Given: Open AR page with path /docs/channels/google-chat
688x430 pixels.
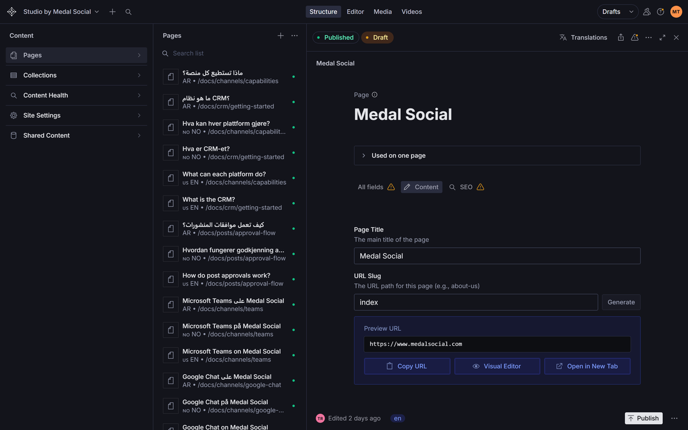Looking at the screenshot, I should click(229, 381).
